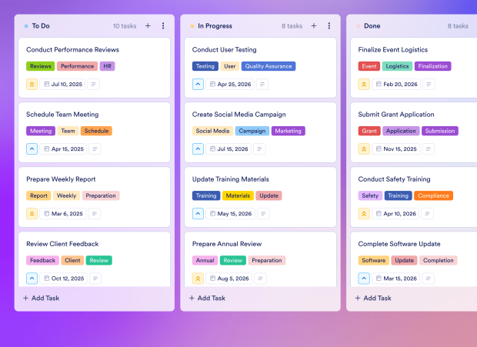Click the plus icon in To Do header
This screenshot has width=477, height=347.
[x=148, y=25]
